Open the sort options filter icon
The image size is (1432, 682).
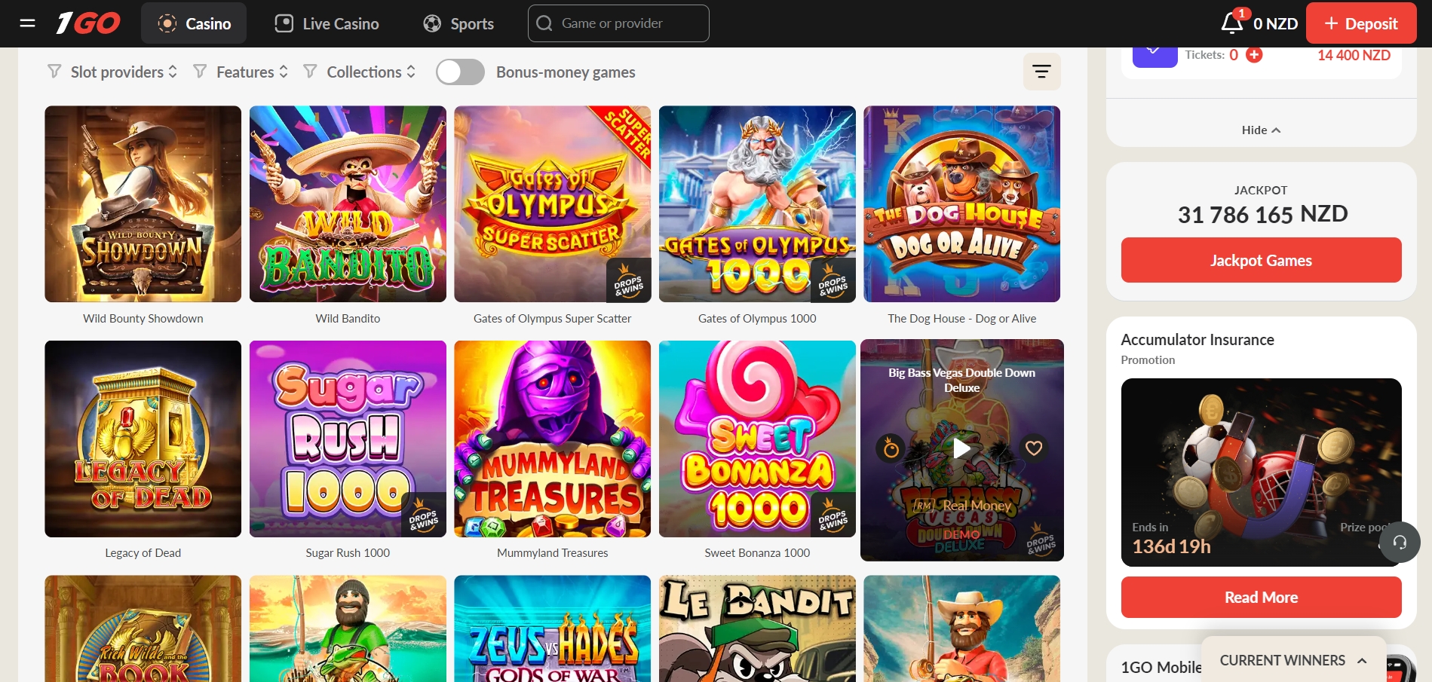click(1042, 72)
